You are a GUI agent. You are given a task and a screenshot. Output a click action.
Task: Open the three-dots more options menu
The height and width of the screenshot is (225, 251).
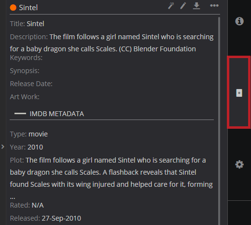click(214, 6)
